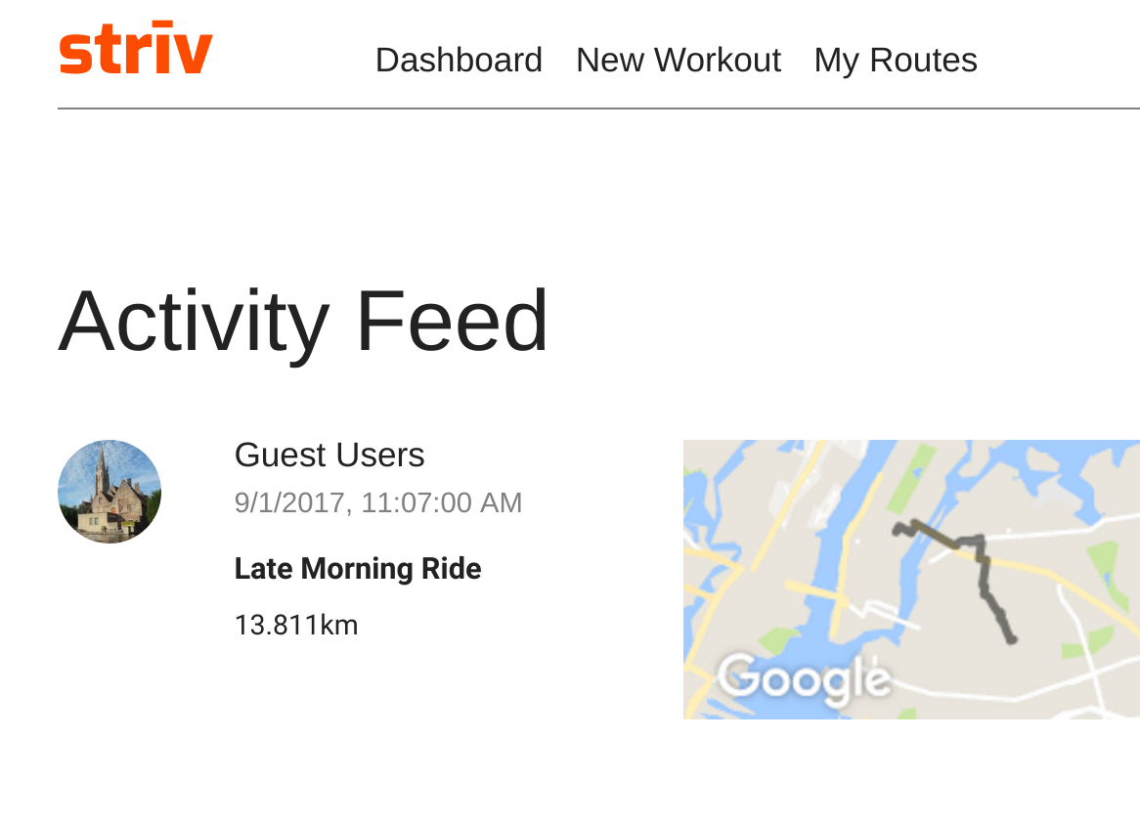Click the striv logo
The width and height of the screenshot is (1140, 827).
(136, 48)
